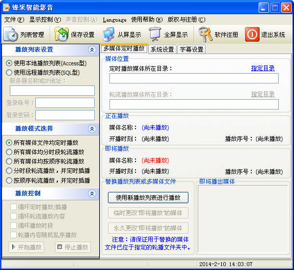Viewport: 294px width, 270px height.
Task: Click the 播放模式选择 section header text
Action: coord(34,129)
